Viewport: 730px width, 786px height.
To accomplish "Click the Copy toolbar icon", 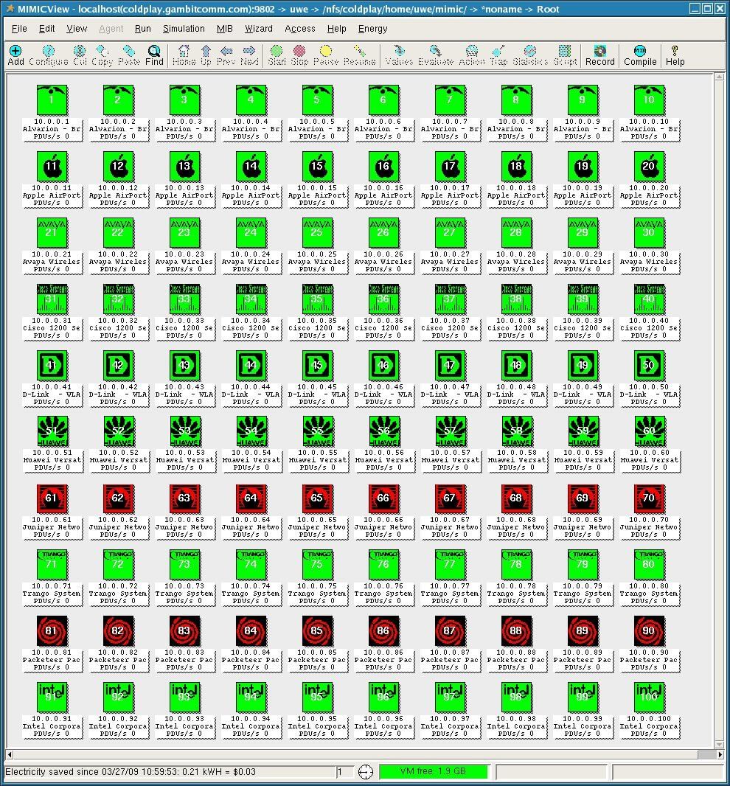I will point(102,55).
